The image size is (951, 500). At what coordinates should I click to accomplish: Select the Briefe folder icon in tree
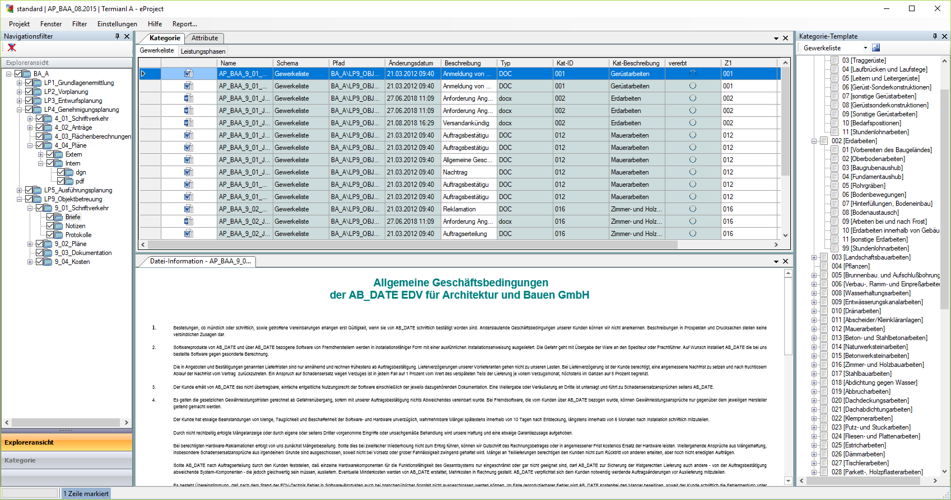pyautogui.click(x=59, y=217)
